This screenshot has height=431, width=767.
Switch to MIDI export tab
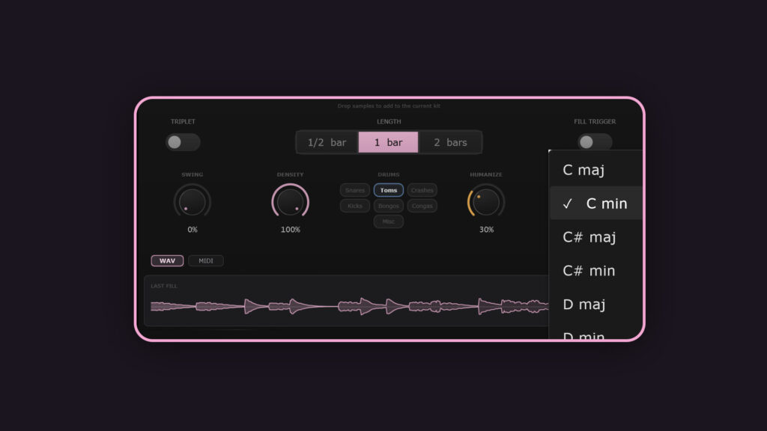tap(206, 261)
